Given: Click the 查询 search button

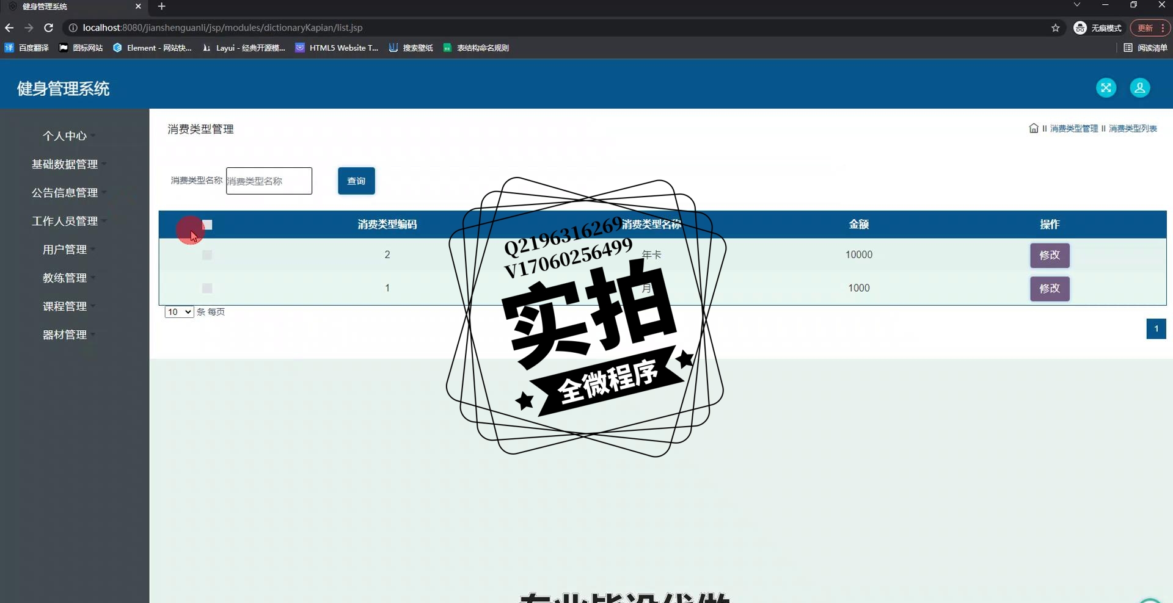Looking at the screenshot, I should click(x=356, y=181).
